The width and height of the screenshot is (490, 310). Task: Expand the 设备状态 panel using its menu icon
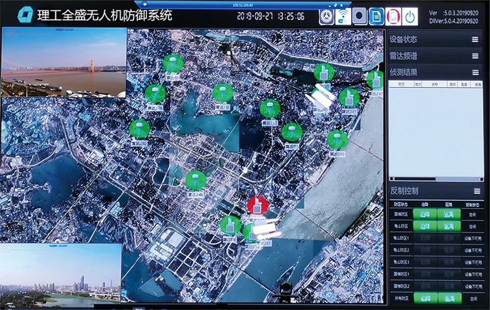475,40
